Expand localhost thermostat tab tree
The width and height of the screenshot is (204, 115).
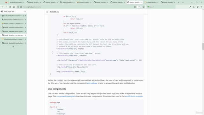[1, 16]
